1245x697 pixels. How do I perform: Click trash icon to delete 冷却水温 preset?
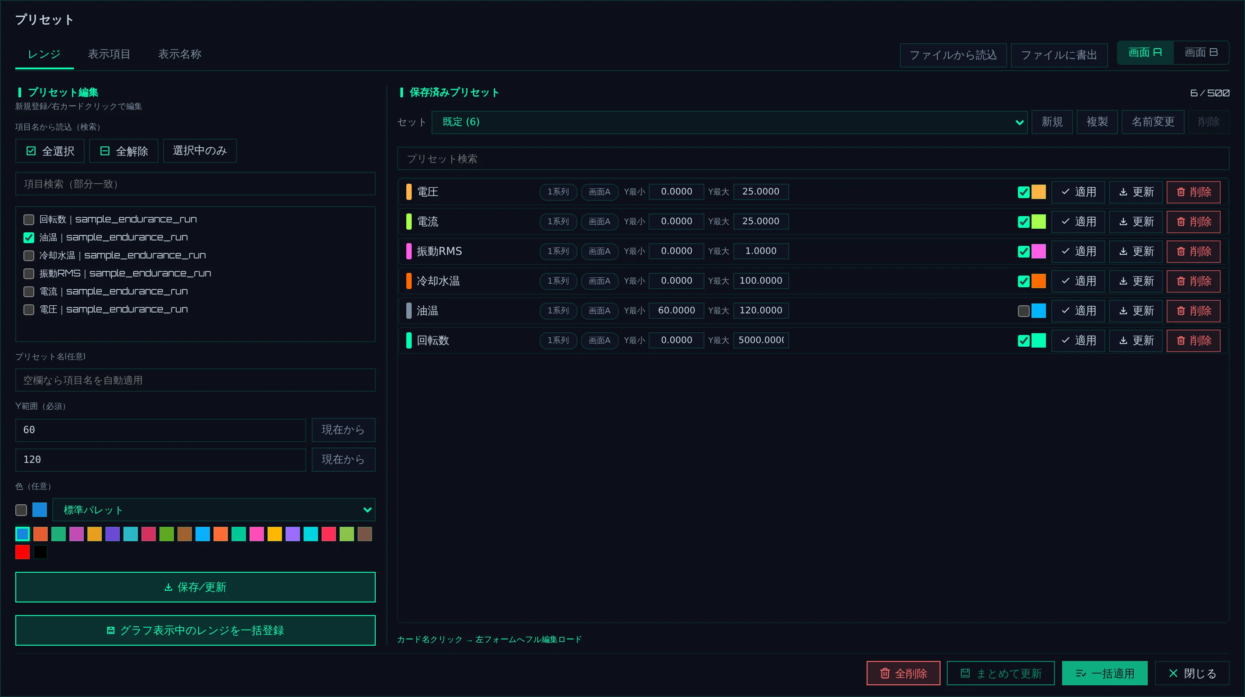[1181, 281]
